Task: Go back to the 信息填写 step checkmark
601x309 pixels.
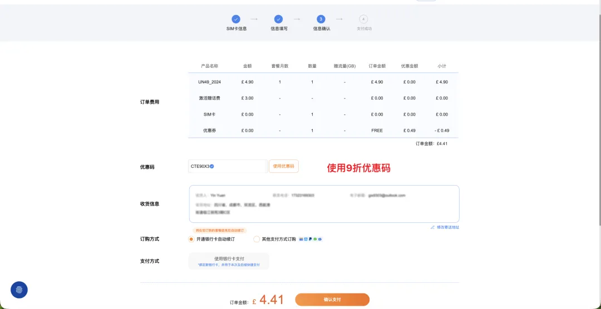Action: (x=279, y=19)
